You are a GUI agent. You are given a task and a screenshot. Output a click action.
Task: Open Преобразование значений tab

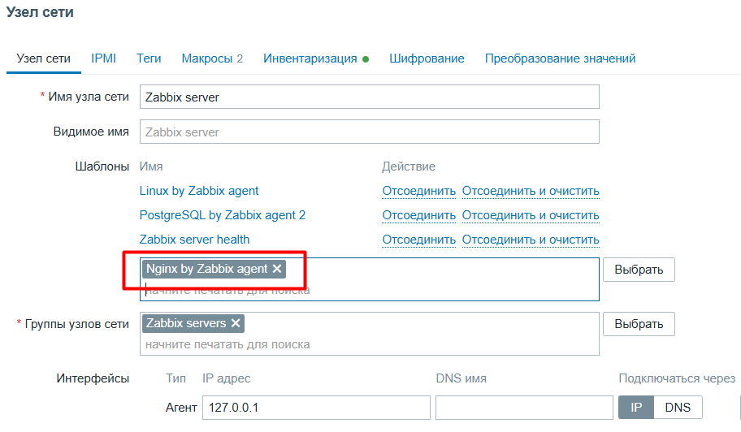tap(560, 58)
